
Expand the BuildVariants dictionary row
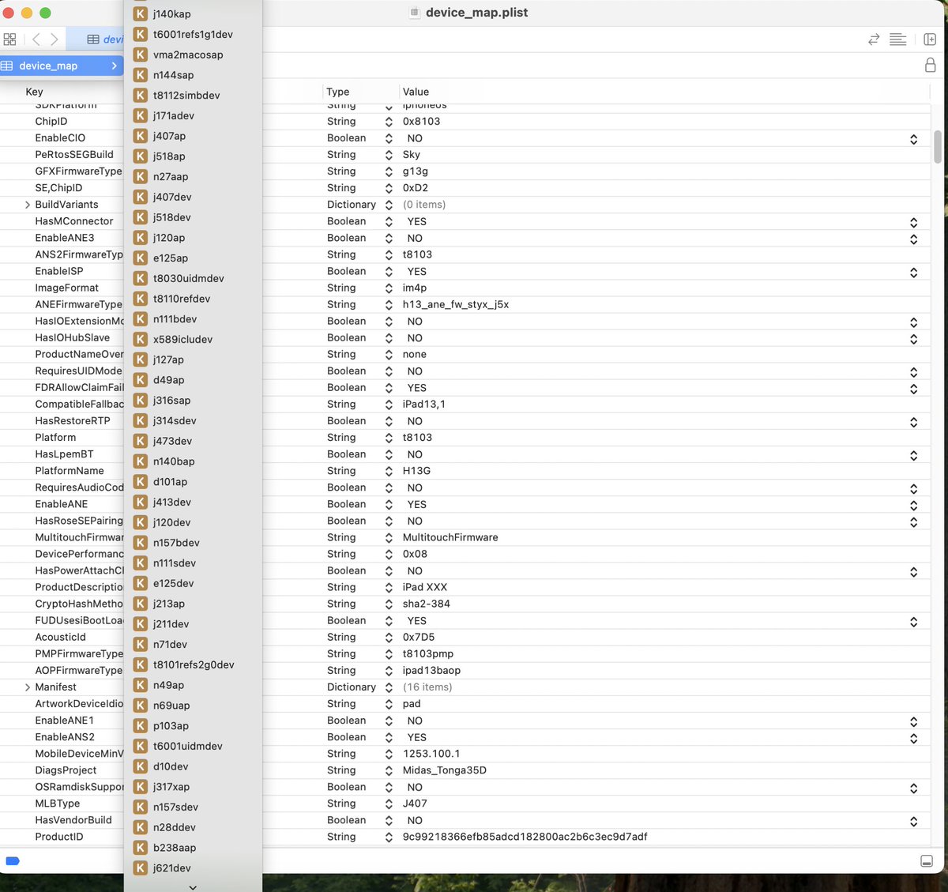tap(28, 205)
